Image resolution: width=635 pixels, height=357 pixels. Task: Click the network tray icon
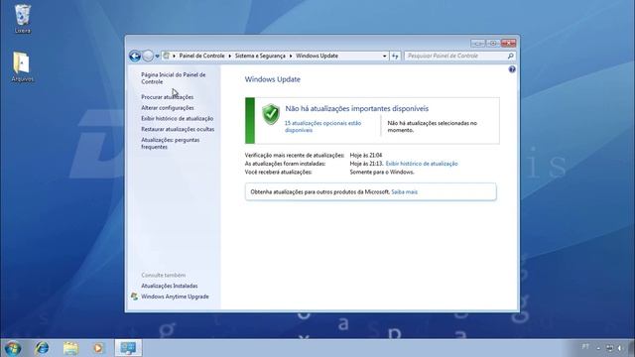click(609, 348)
